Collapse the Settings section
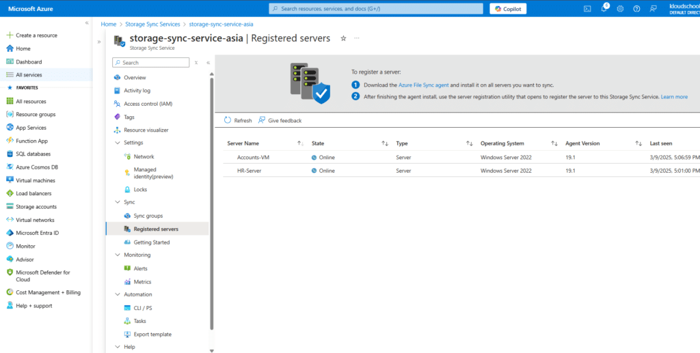700x353 pixels. coord(116,143)
